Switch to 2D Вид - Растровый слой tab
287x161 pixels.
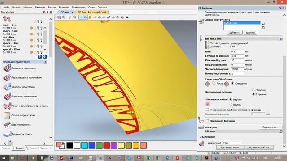click(x=92, y=12)
